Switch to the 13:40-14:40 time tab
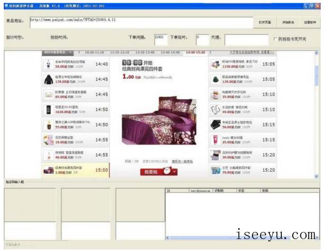This screenshot has width=324, height=250. tap(170, 52)
